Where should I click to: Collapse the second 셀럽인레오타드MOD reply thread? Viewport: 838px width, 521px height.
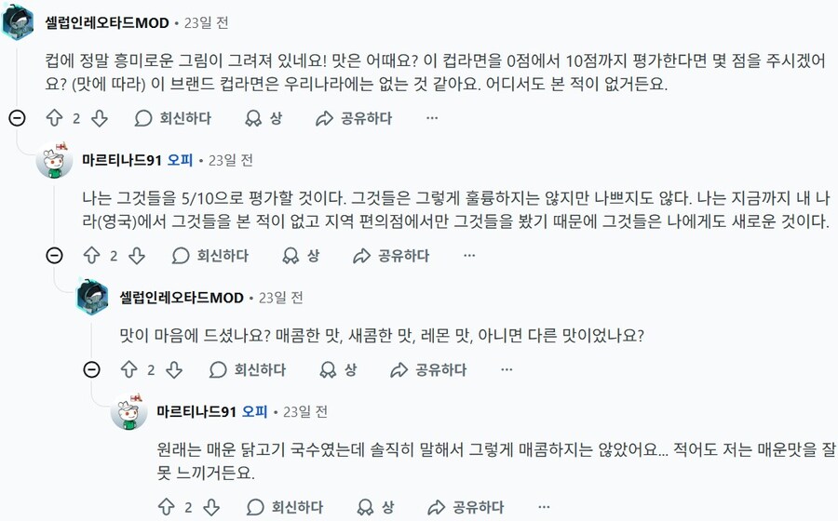[x=91, y=370]
